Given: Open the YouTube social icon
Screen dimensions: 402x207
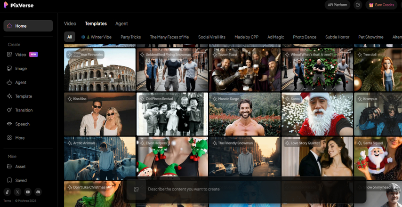Looking at the screenshot, I should (28, 192).
